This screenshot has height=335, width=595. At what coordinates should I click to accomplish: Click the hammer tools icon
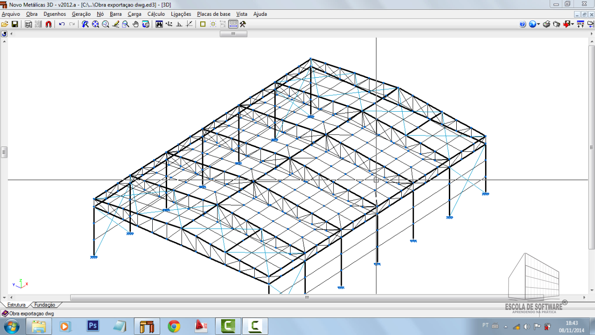pyautogui.click(x=243, y=24)
